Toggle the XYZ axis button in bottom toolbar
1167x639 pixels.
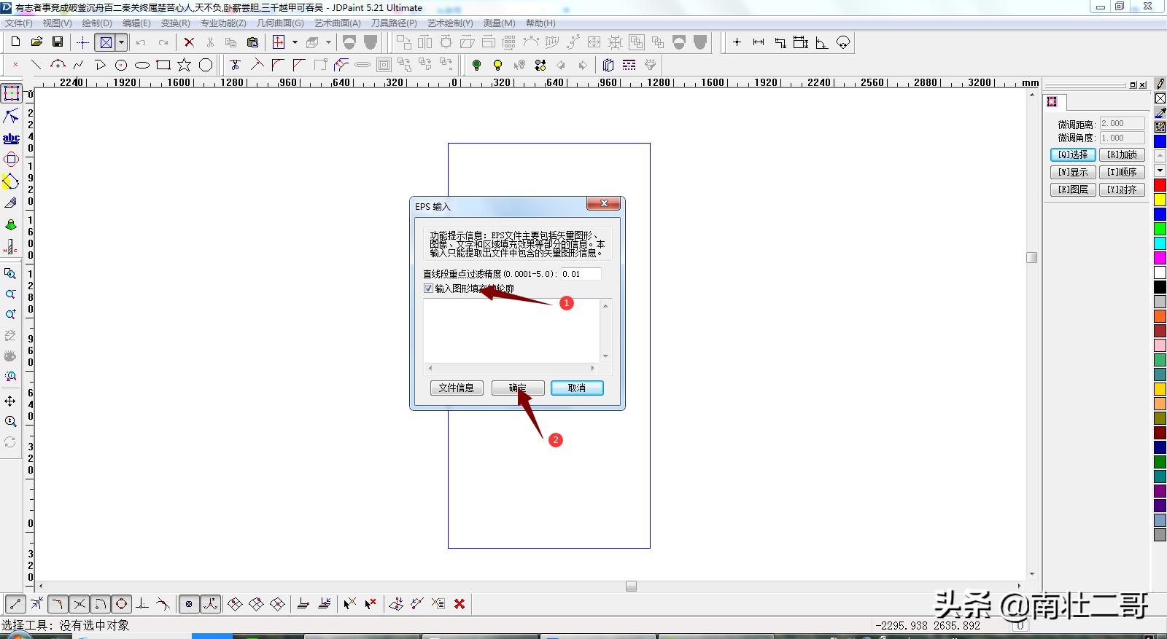[211, 603]
